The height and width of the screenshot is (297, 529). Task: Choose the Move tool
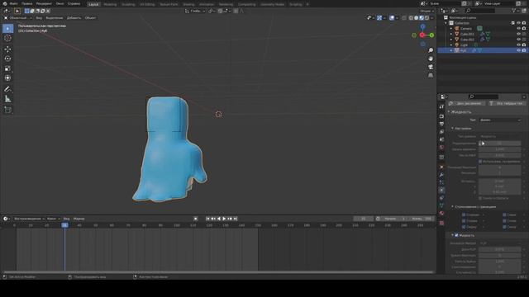pos(7,49)
